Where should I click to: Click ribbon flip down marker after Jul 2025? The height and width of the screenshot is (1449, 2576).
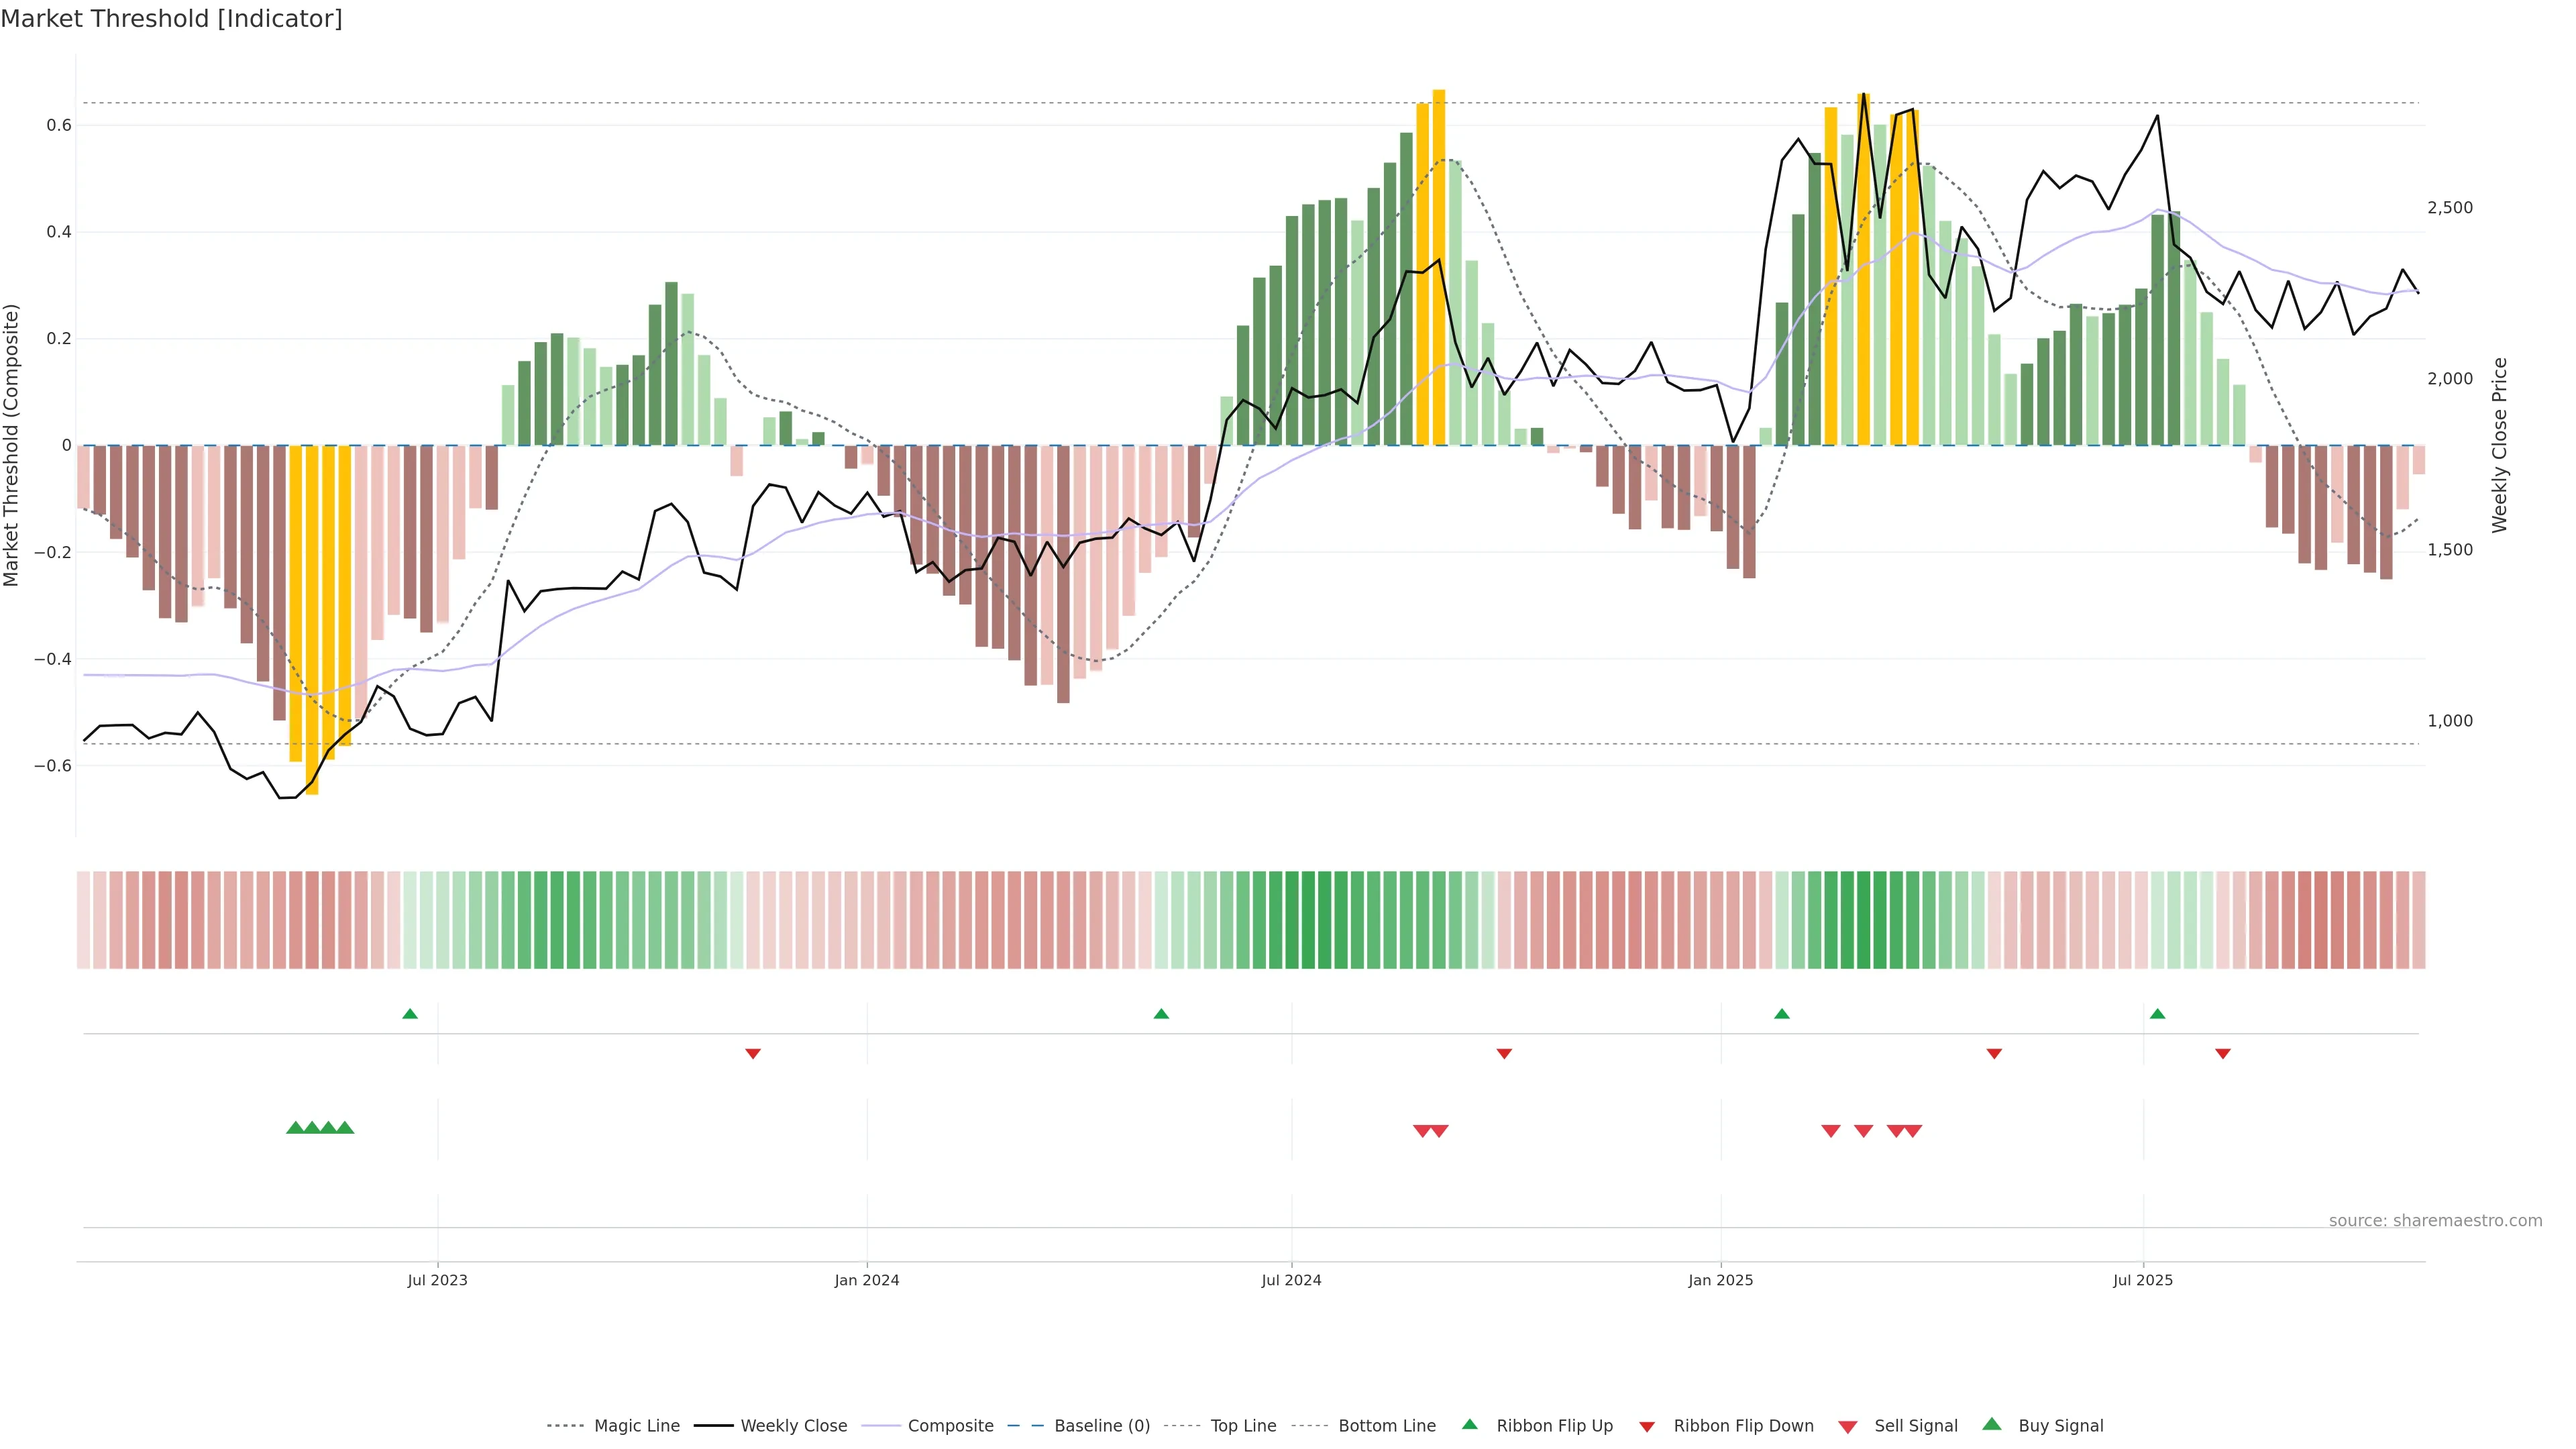(x=2223, y=1053)
